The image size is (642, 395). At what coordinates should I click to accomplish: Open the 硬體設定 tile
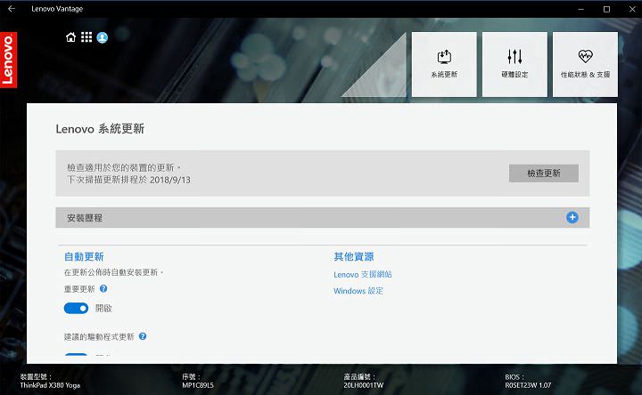pyautogui.click(x=514, y=64)
